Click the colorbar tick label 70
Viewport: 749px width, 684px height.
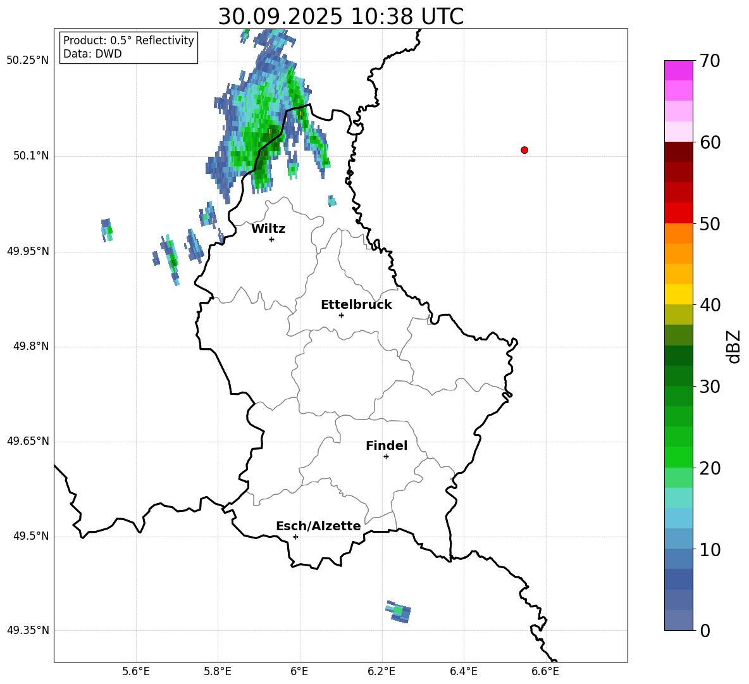tap(710, 61)
